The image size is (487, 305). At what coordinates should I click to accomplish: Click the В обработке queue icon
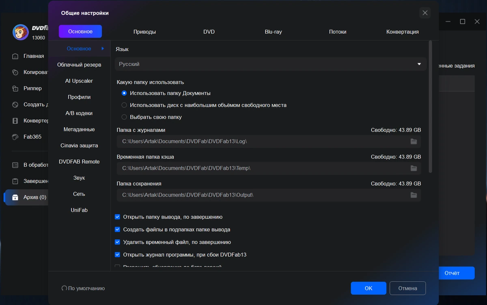coord(15,165)
